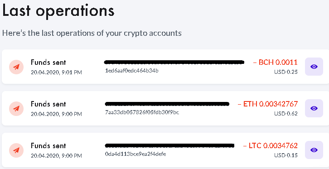The height and width of the screenshot is (169, 329).
Task: Click the redacted address in the BCH row
Action: (174, 62)
